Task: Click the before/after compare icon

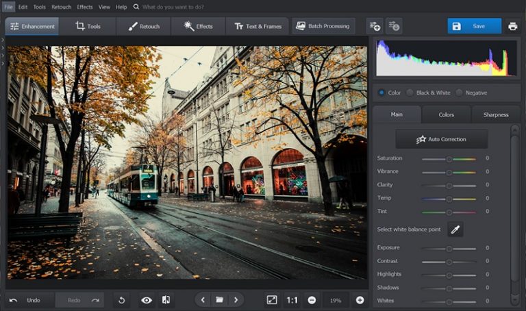Action: coord(166,299)
